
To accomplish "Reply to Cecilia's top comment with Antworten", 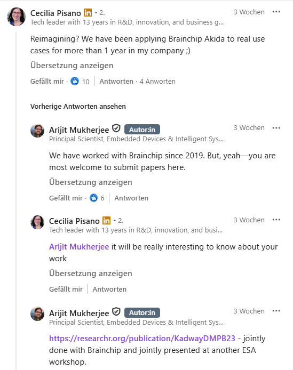I will tap(116, 81).
